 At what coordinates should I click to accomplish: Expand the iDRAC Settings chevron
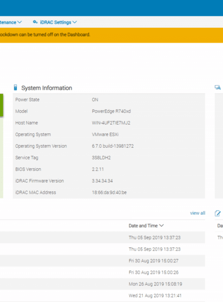click(x=75, y=22)
